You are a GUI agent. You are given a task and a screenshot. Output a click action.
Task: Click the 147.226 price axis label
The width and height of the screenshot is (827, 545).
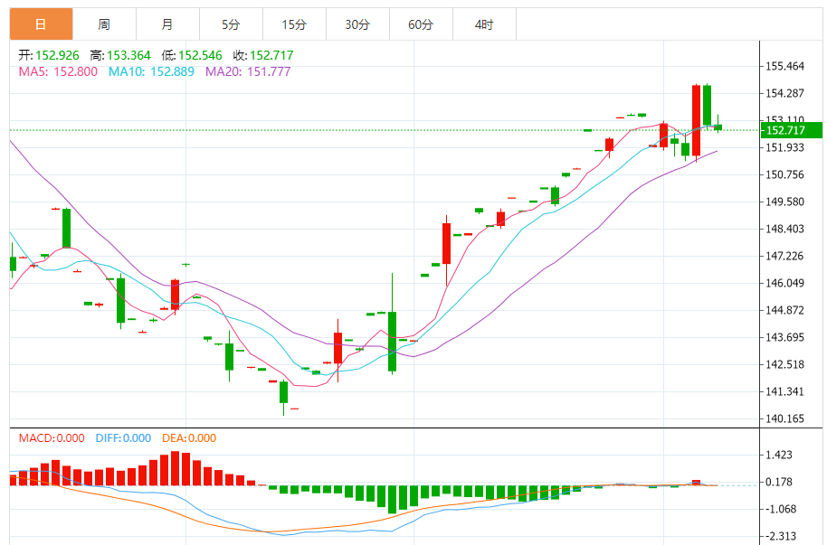coord(784,256)
